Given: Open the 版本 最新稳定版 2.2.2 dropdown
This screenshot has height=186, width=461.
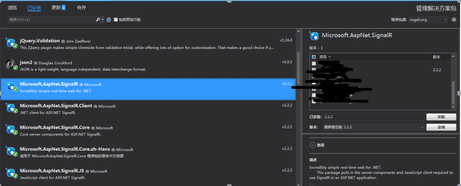Looking at the screenshot, I should tap(373, 127).
